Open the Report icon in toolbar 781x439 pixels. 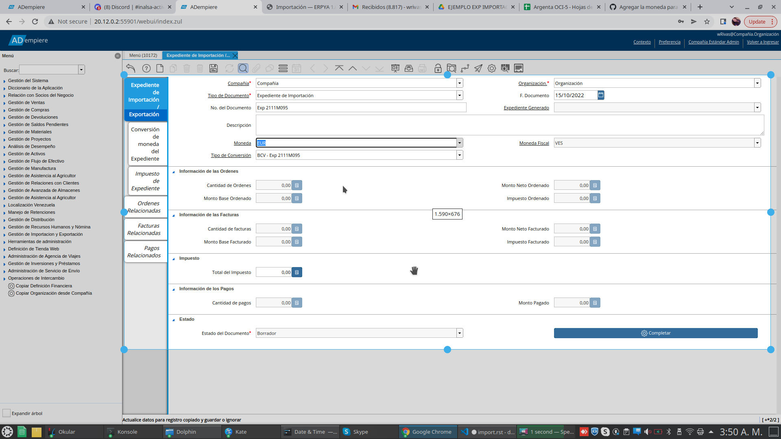pos(395,68)
